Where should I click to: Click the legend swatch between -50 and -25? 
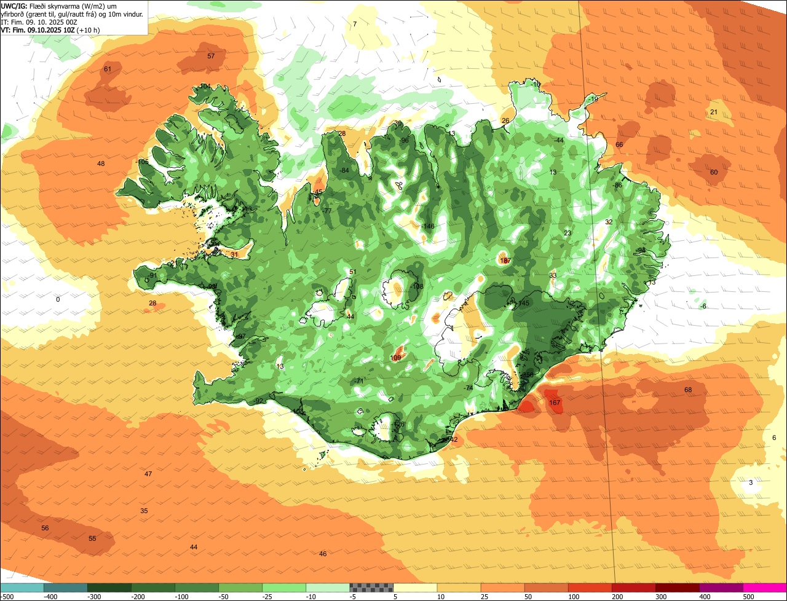[x=240, y=587]
